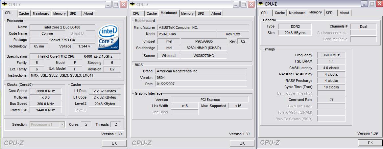Click Chipset value P965/G965
The image size is (383, 149).
point(204,41)
